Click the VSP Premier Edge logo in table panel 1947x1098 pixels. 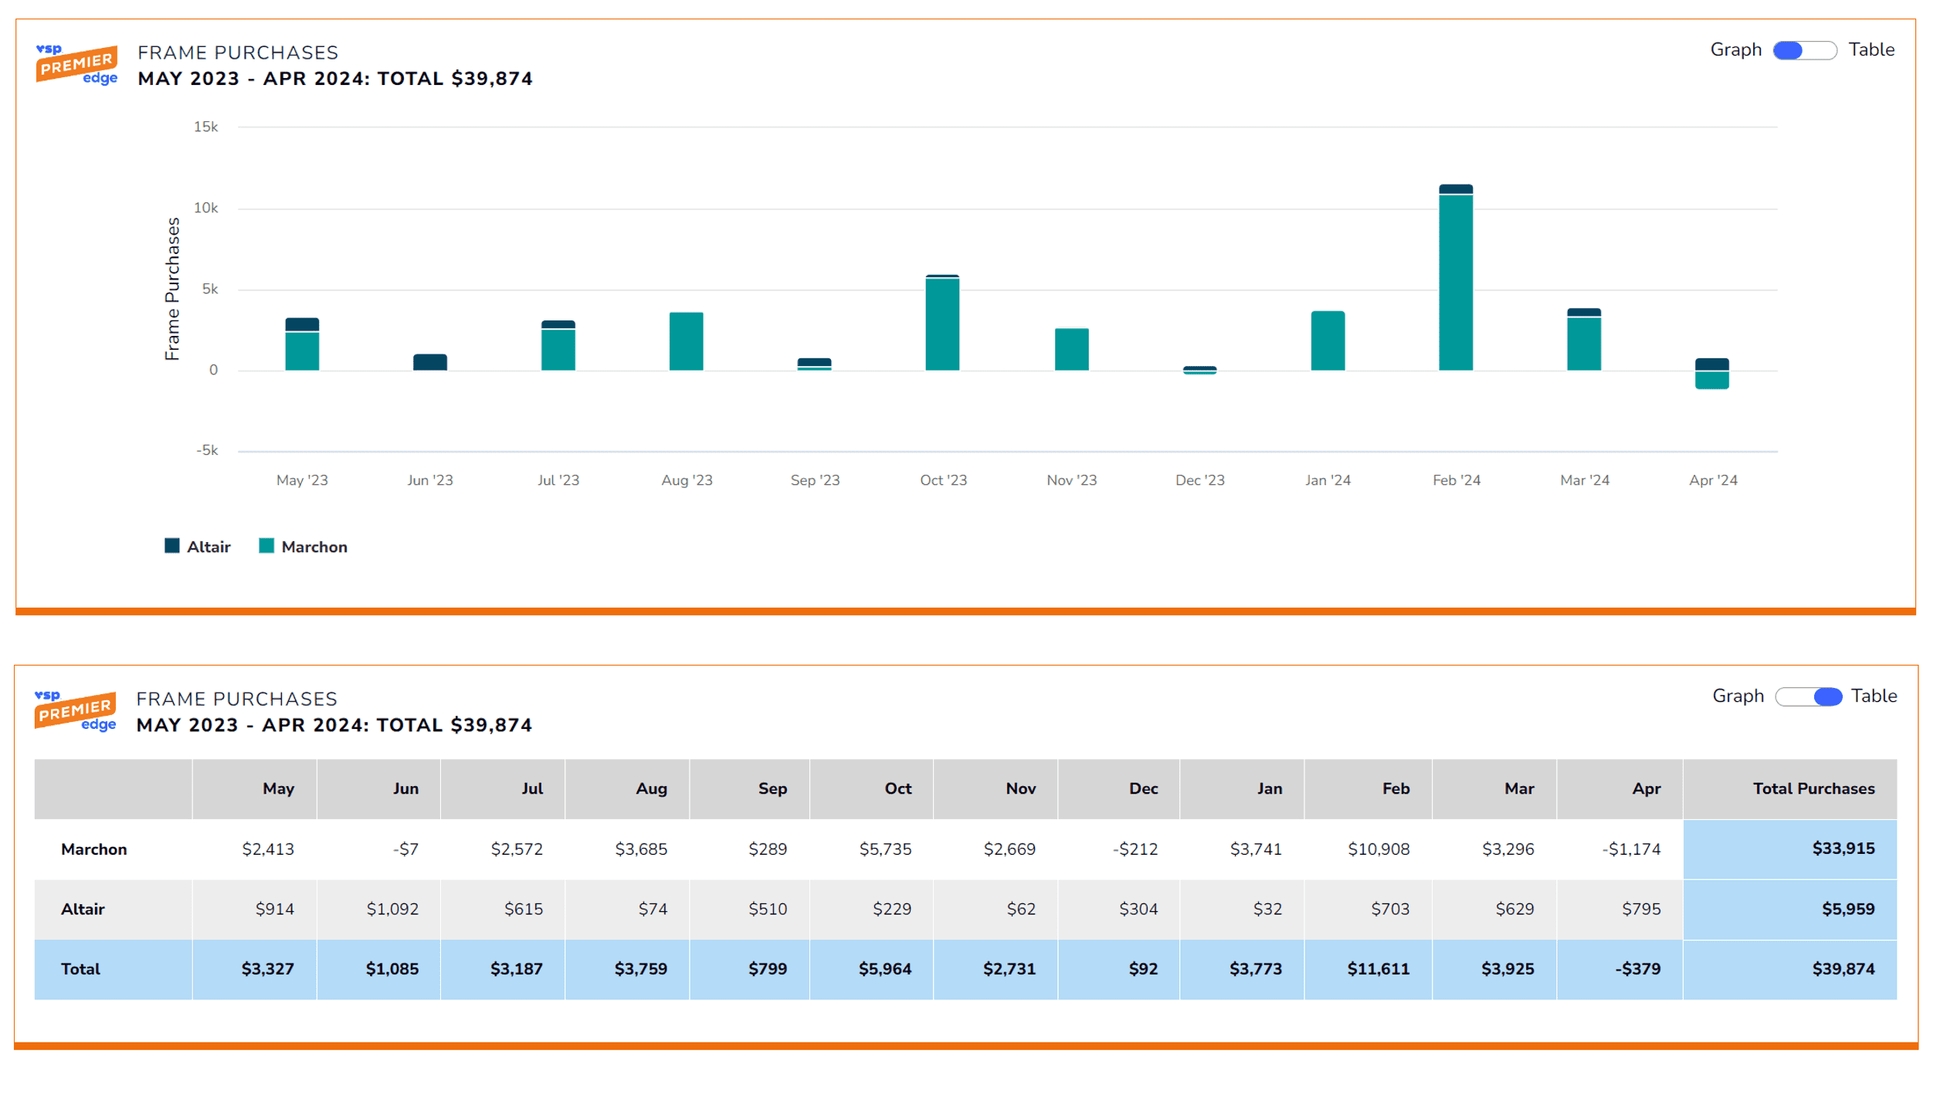[75, 710]
